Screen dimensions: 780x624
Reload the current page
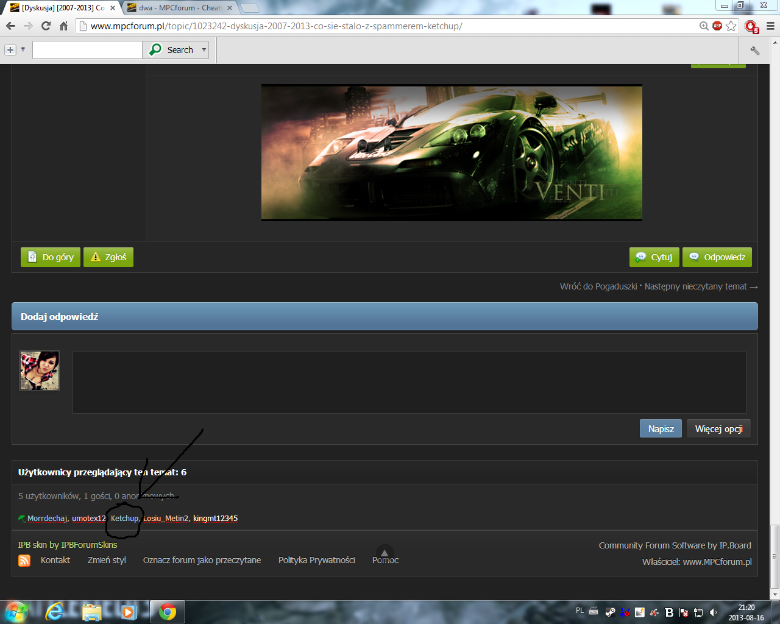46,26
